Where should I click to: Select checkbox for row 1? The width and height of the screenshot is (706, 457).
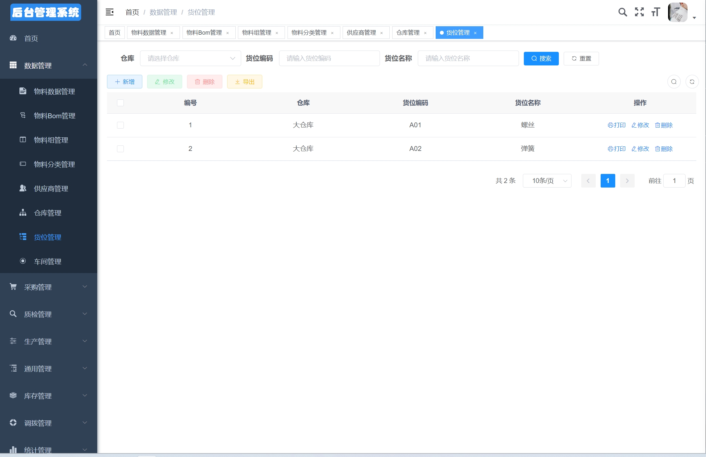120,125
